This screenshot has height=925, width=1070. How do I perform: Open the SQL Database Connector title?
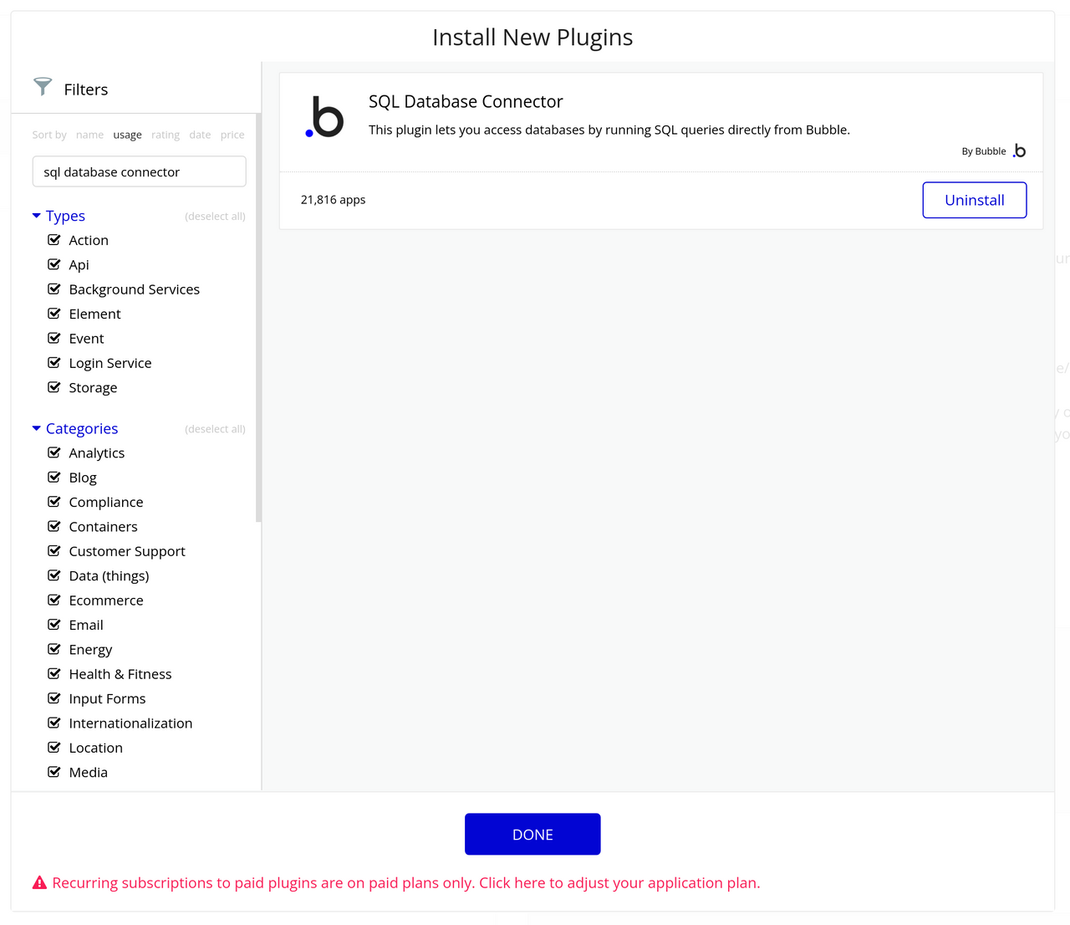coord(466,101)
